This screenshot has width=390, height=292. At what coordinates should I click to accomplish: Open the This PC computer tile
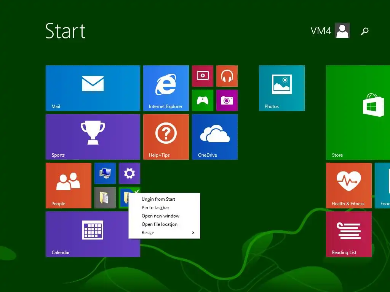coord(105,173)
